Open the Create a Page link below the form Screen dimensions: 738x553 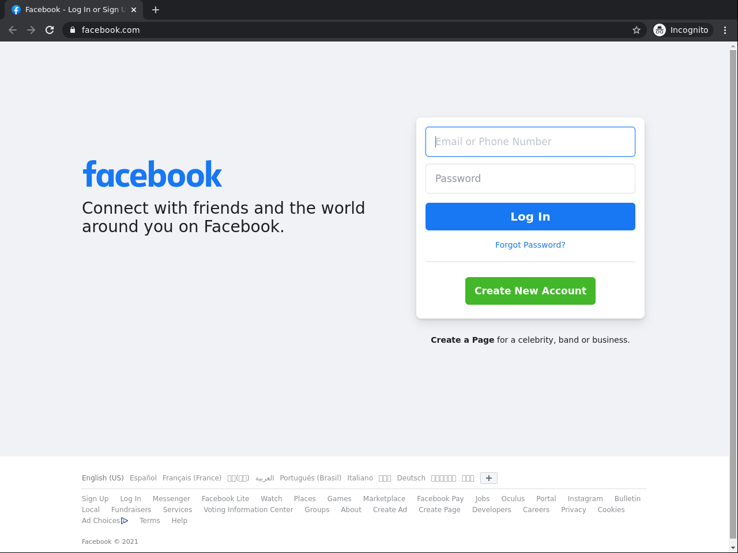coord(462,340)
